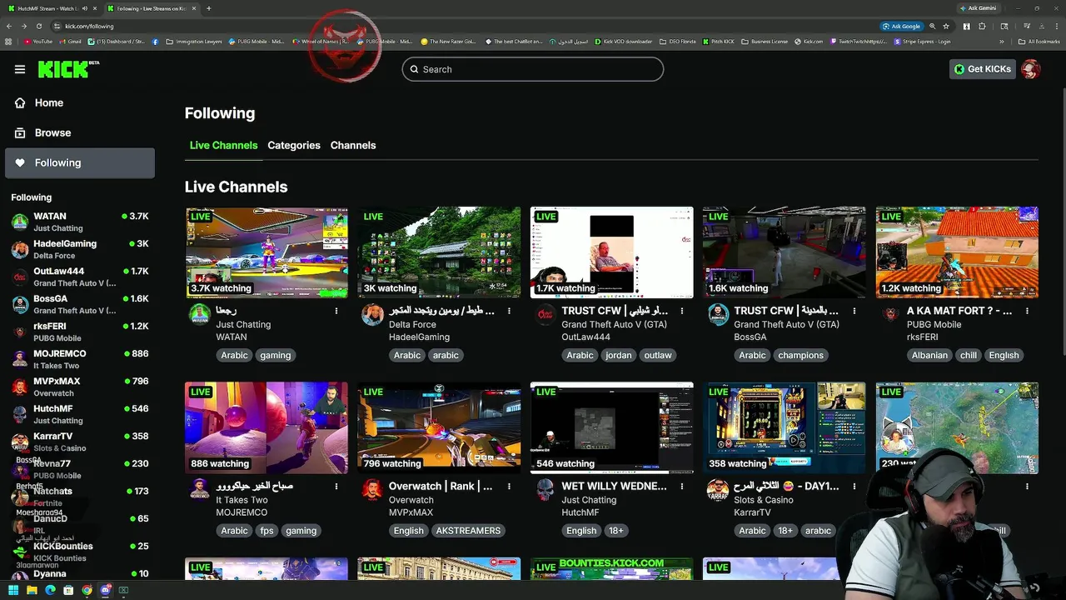Open the hamburger sidebar menu
This screenshot has height=600, width=1066.
click(20, 69)
